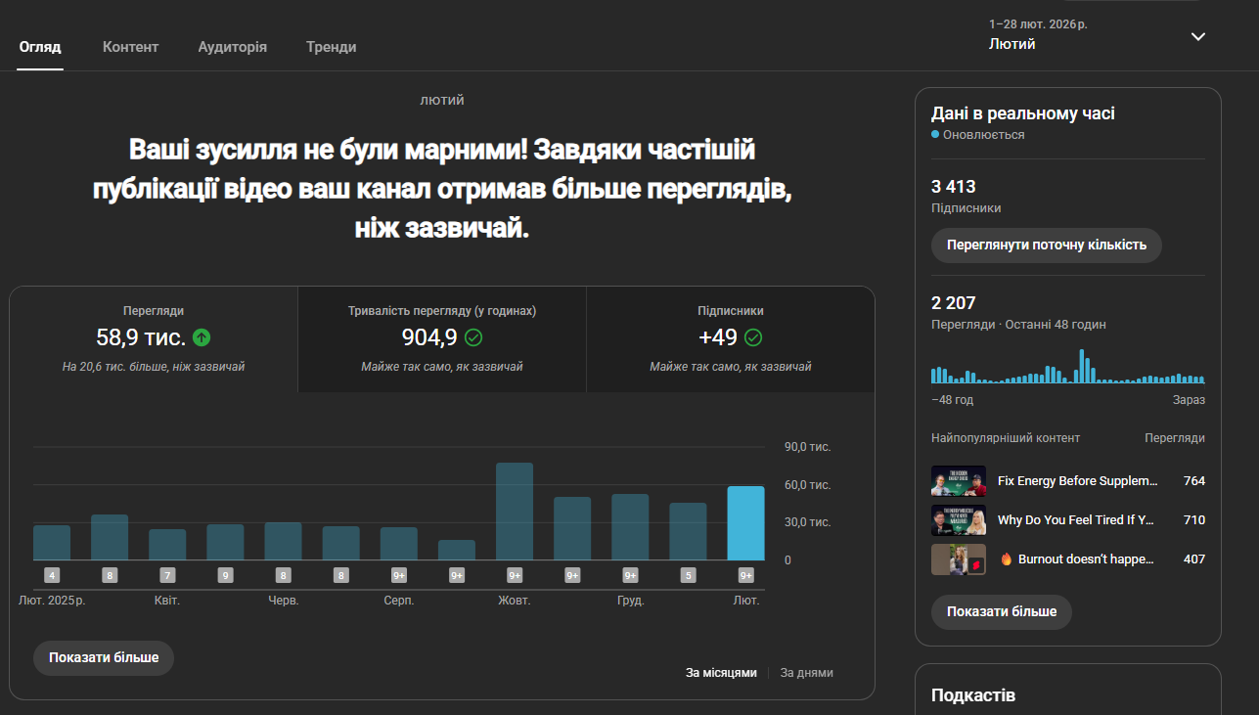Viewport: 1259px width, 715px height.
Task: Click the fire emoji beside Burnout video title
Action: coord(1006,559)
